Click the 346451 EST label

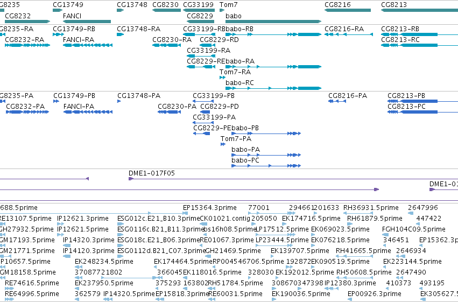[x=396, y=240]
